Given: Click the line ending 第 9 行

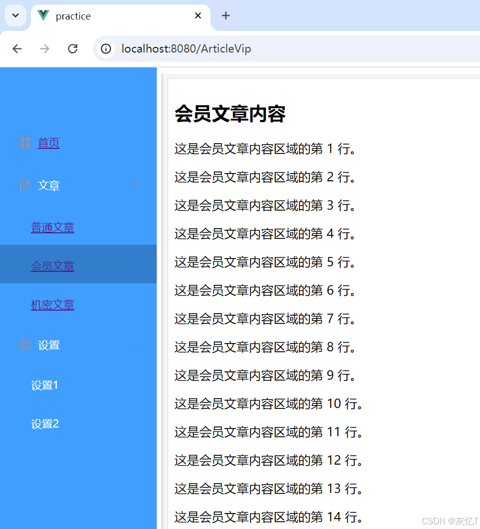Looking at the screenshot, I should 265,376.
